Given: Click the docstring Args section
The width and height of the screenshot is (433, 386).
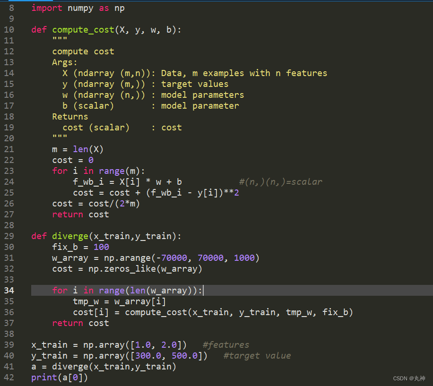Looking at the screenshot, I should (x=64, y=62).
